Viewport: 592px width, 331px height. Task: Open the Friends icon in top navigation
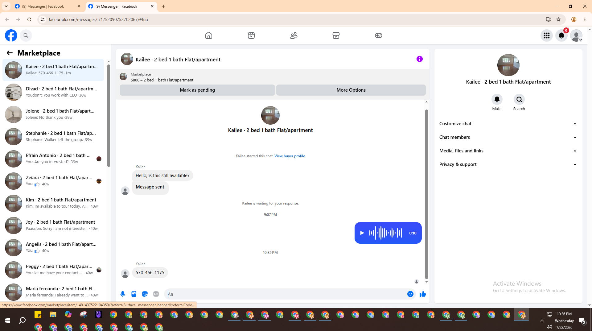click(294, 35)
